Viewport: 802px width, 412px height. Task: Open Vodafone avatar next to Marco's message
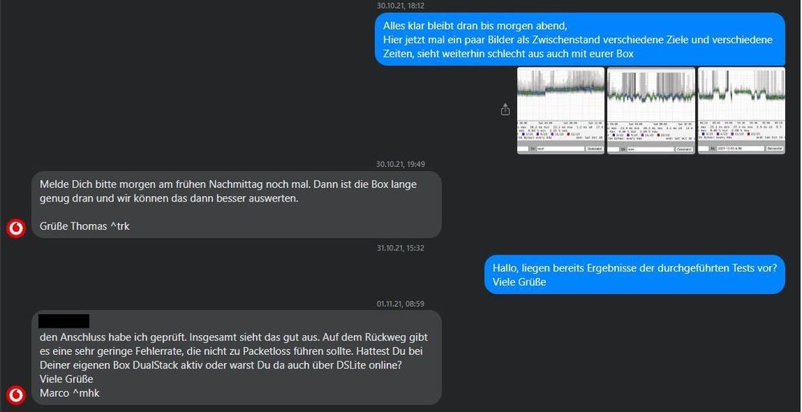16,395
